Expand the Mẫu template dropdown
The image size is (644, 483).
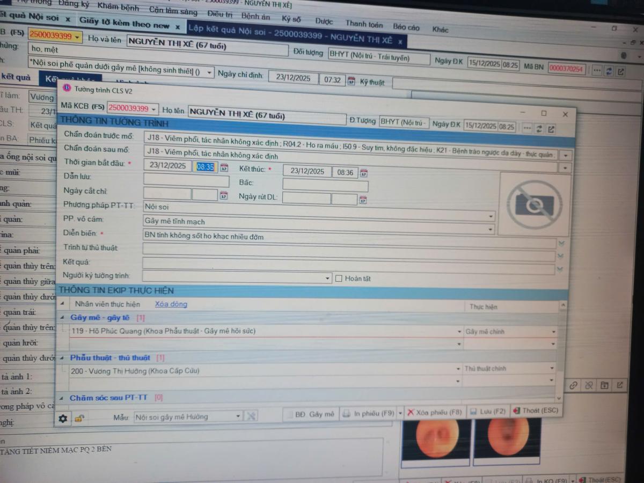[238, 416]
